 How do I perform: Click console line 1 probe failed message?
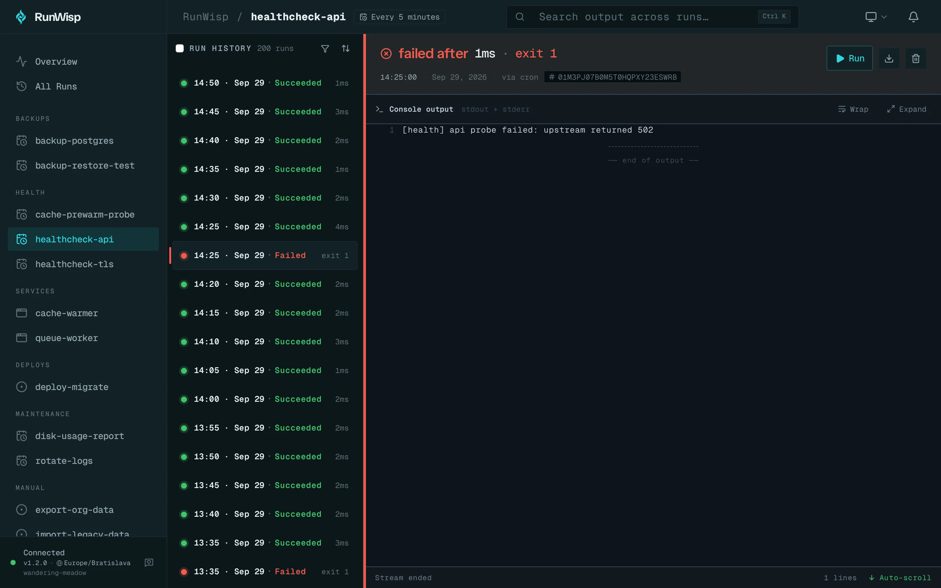[528, 130]
